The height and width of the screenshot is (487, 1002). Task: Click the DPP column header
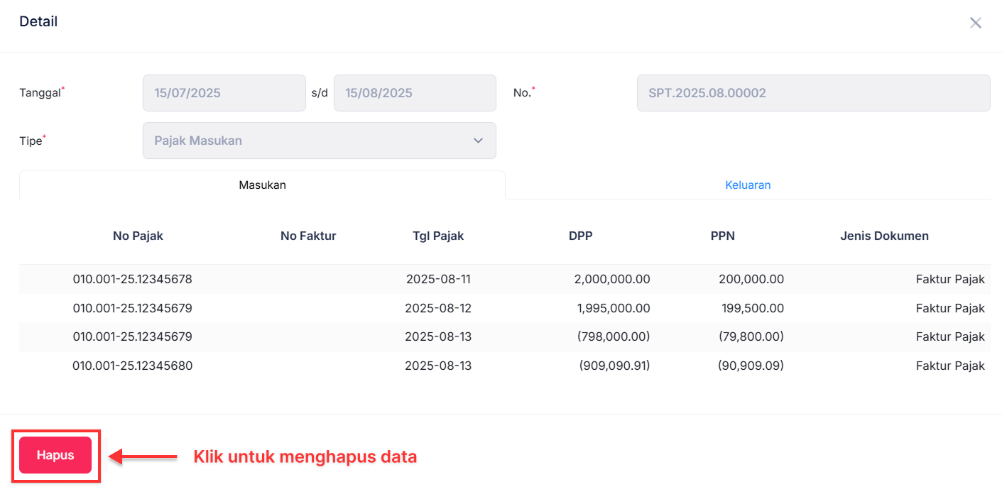[x=580, y=235]
